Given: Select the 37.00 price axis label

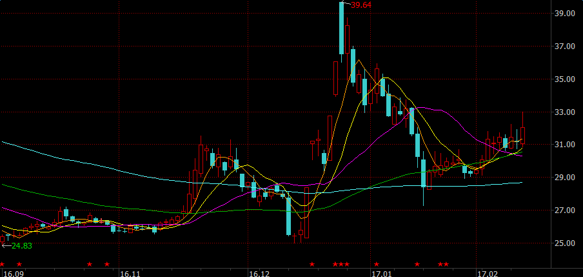Looking at the screenshot, I should [565, 46].
